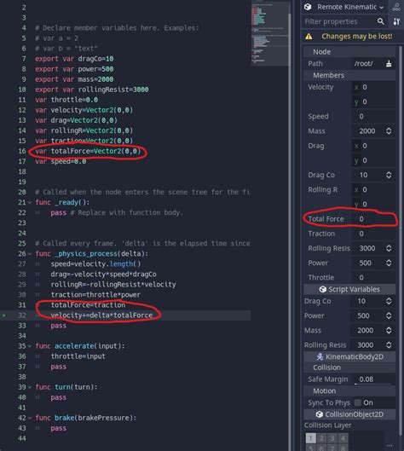
Task: Click the magnifier icon in Filter properties
Action: [381, 21]
